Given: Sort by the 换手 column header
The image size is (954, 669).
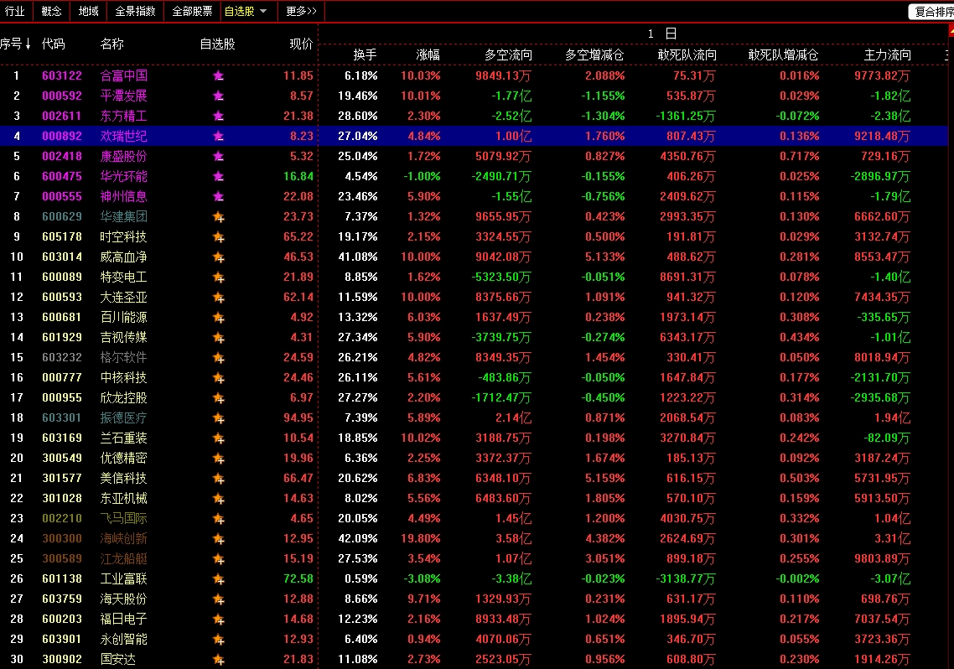Looking at the screenshot, I should tap(365, 54).
